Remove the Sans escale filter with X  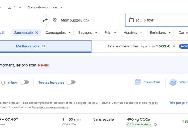coord(37,32)
